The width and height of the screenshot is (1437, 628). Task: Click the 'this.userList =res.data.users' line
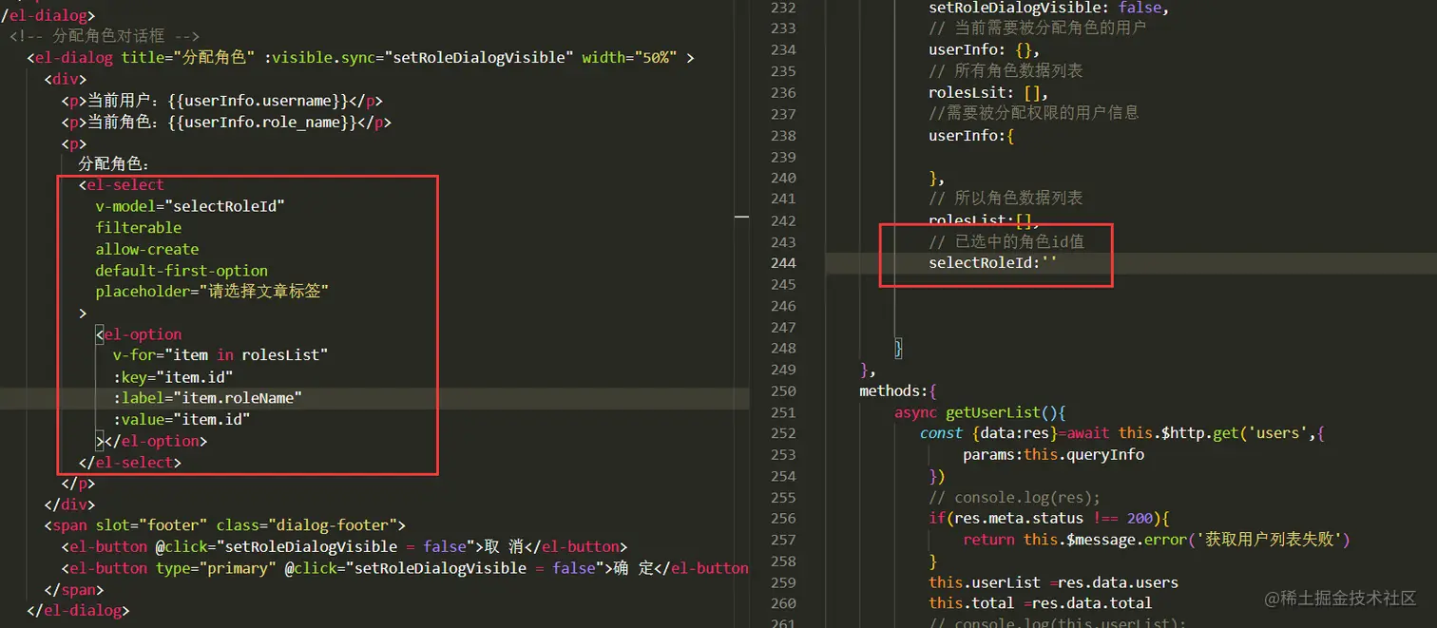tap(1053, 582)
